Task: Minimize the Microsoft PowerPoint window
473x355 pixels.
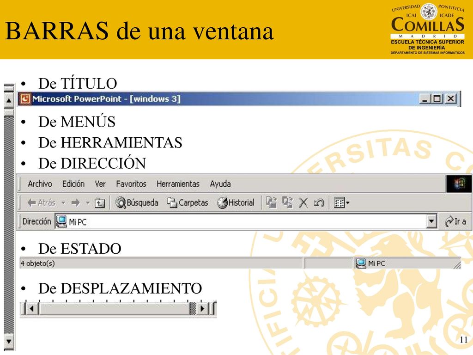Action: click(x=425, y=99)
